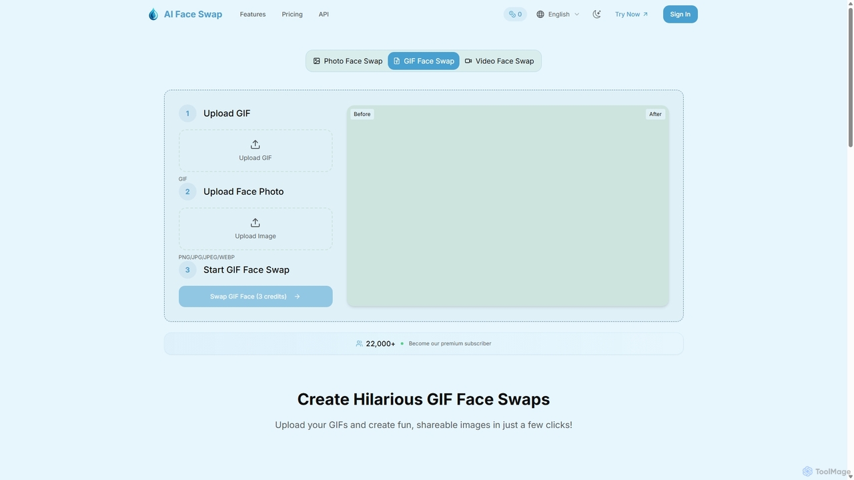Click the green before/after preview area
Screen dimensions: 854x480
click(508, 206)
